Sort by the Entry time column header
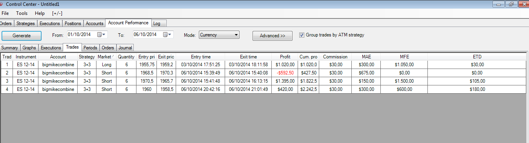The image size is (529, 143). (x=200, y=57)
